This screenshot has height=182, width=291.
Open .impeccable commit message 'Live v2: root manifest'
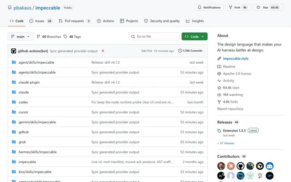coord(132,162)
